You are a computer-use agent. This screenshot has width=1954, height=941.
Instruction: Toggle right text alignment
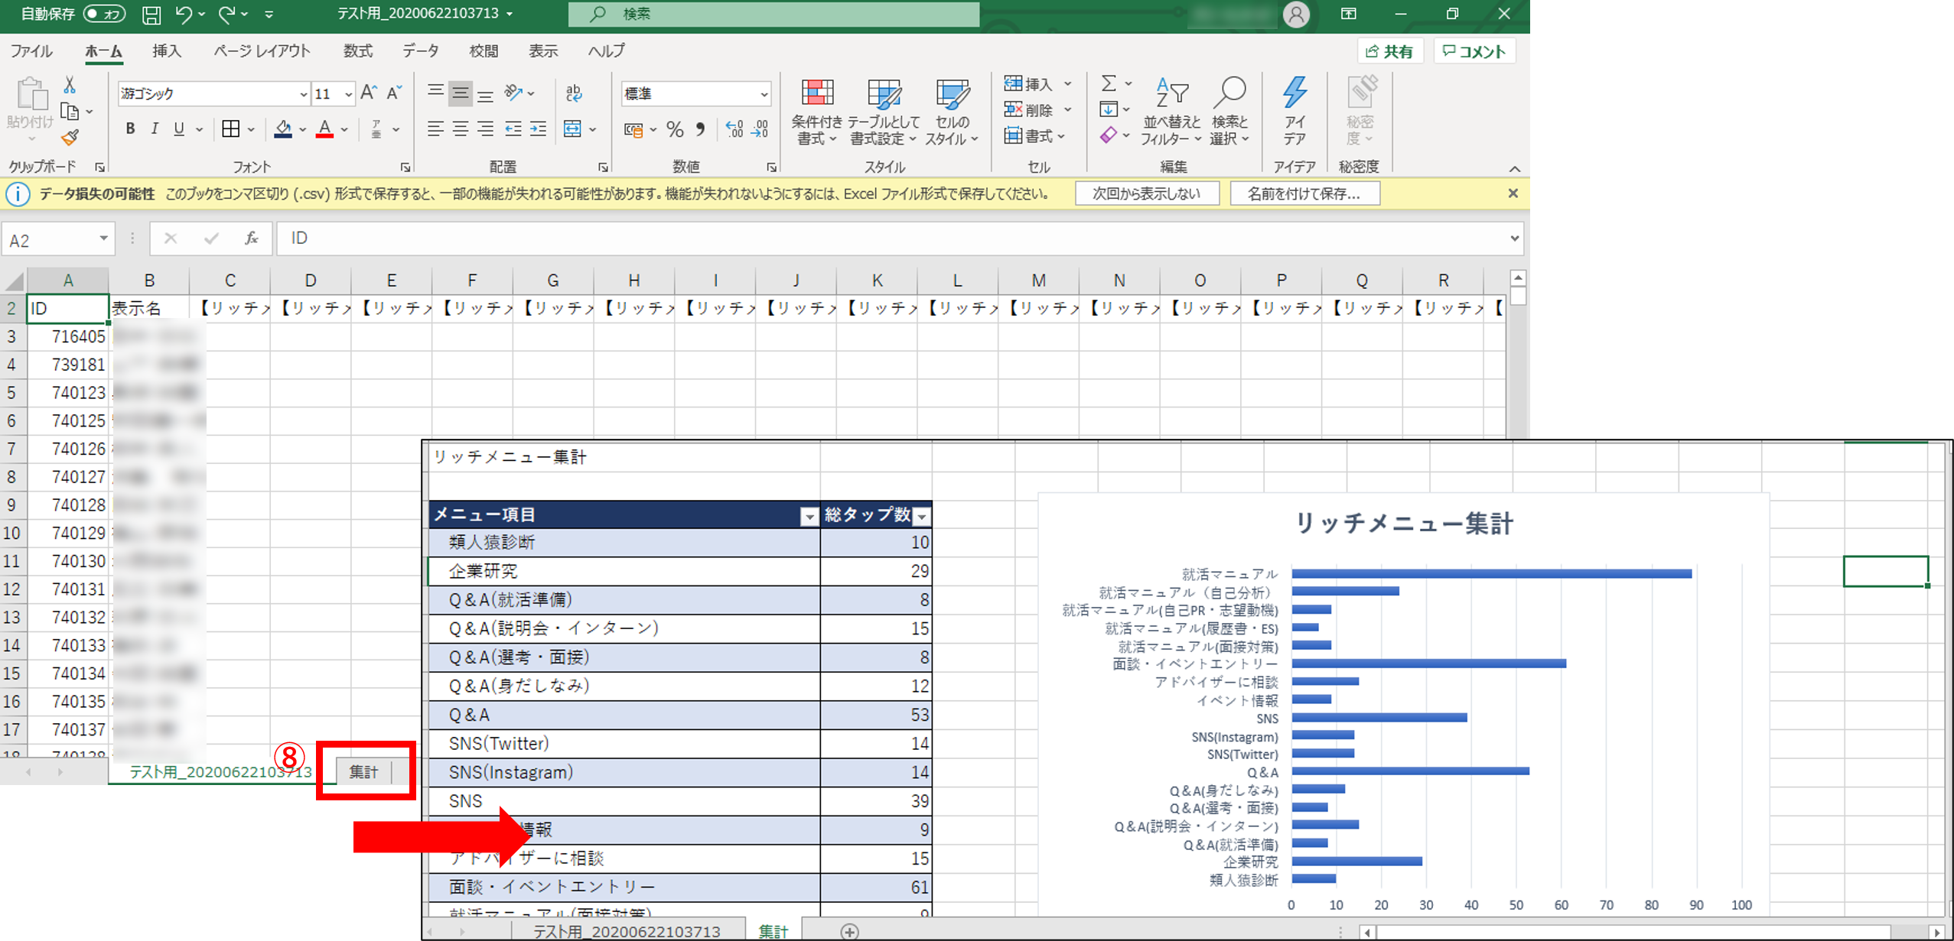click(485, 128)
